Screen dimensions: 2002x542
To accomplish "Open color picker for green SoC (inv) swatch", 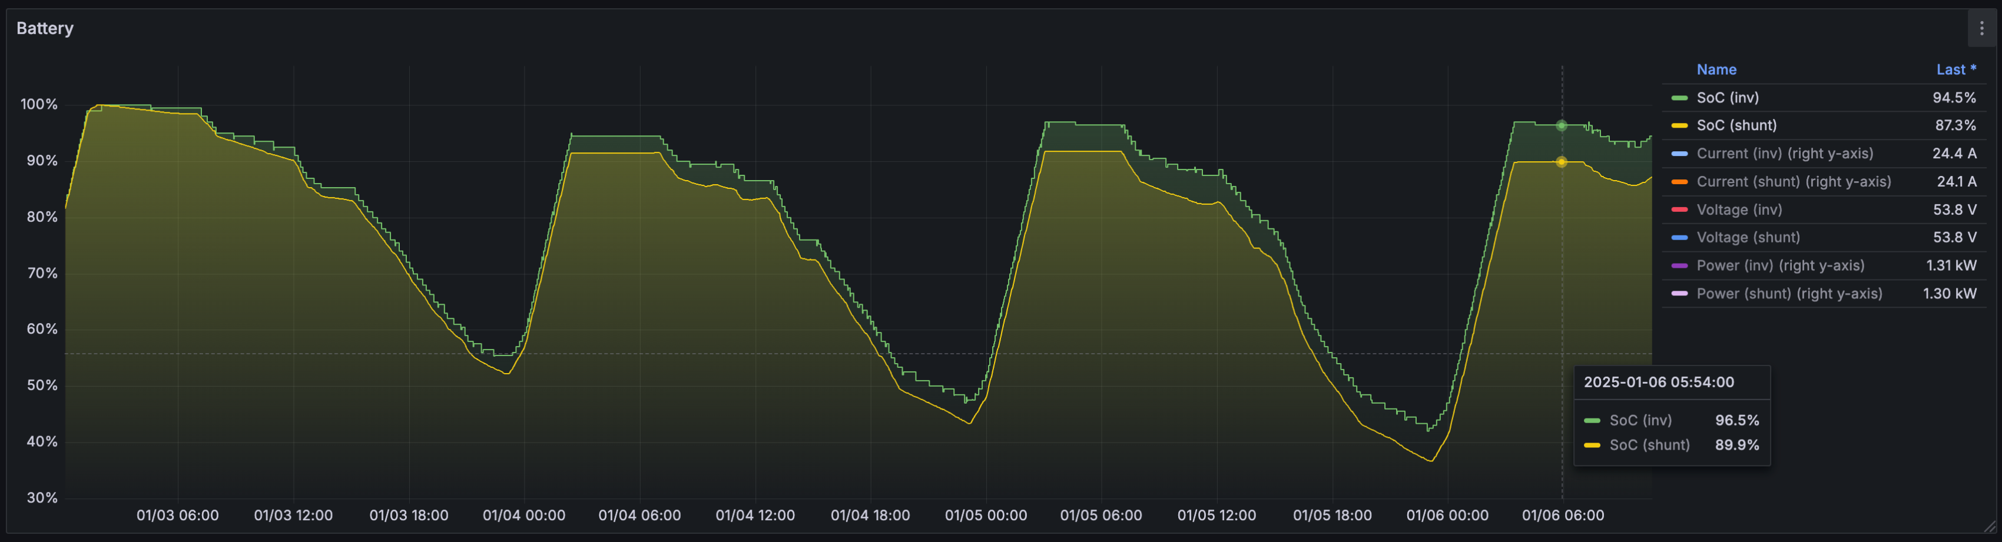I will pyautogui.click(x=1679, y=98).
